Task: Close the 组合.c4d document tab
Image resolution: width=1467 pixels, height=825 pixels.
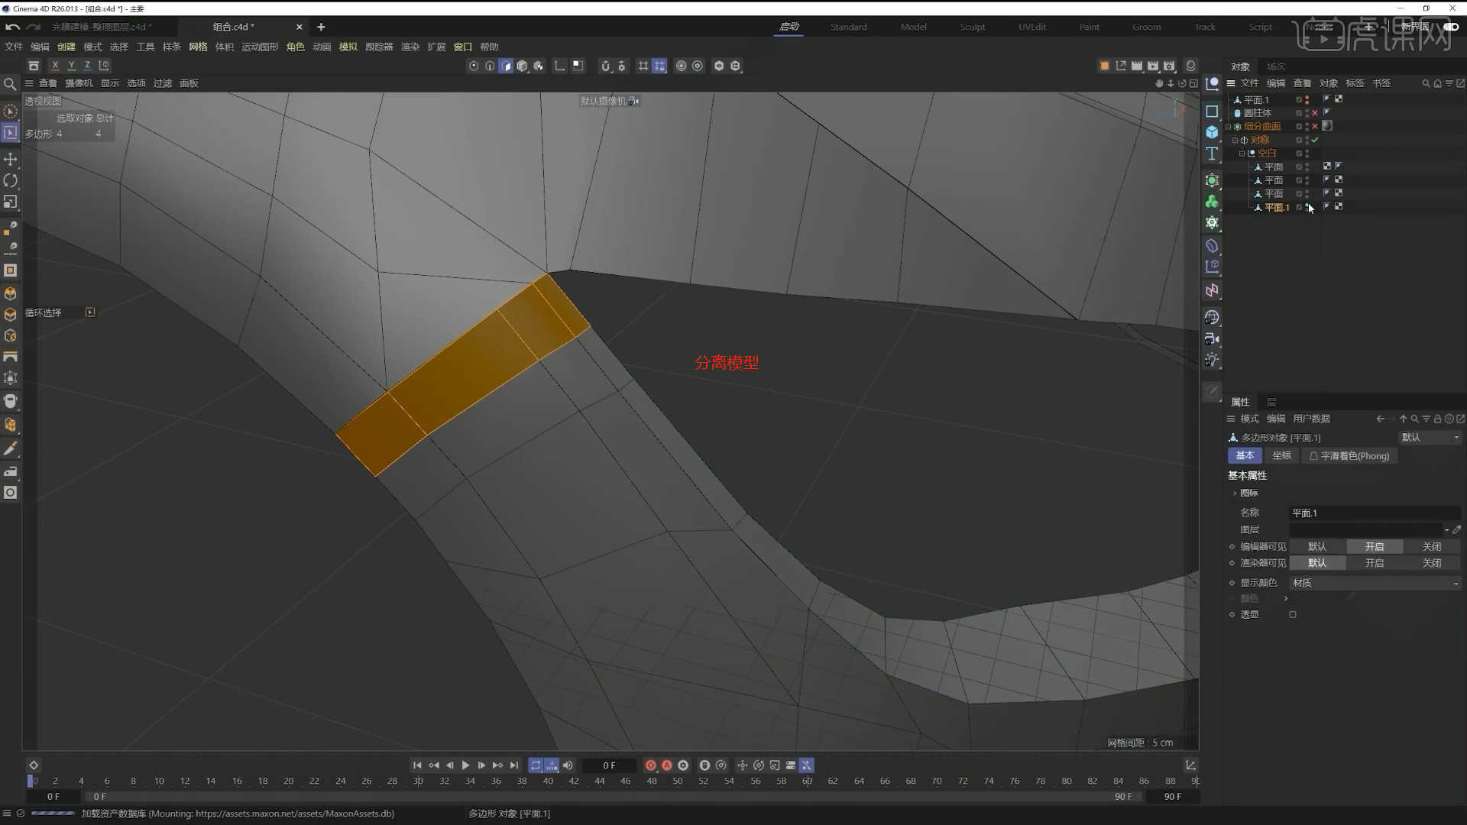Action: tap(299, 27)
